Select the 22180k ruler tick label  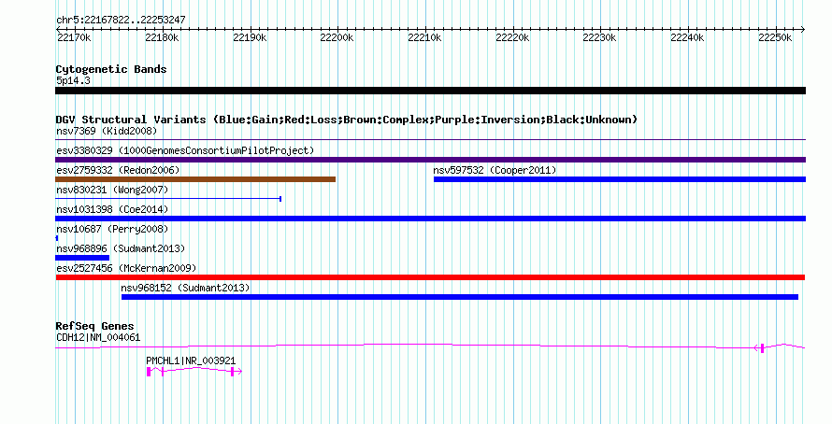click(162, 37)
